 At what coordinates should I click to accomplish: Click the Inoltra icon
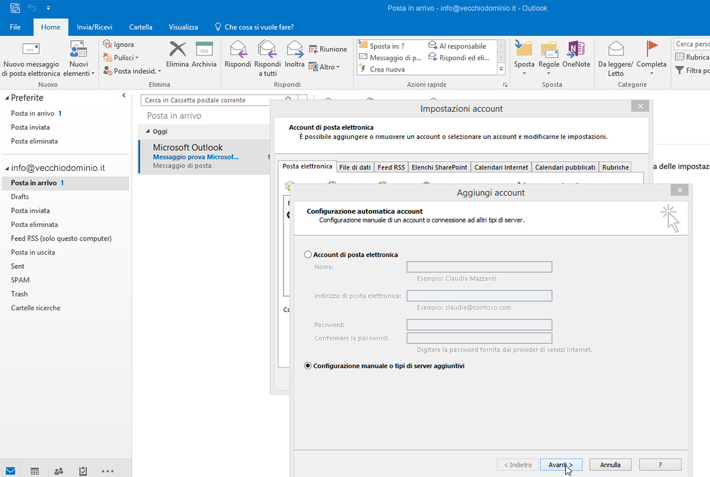click(x=295, y=48)
